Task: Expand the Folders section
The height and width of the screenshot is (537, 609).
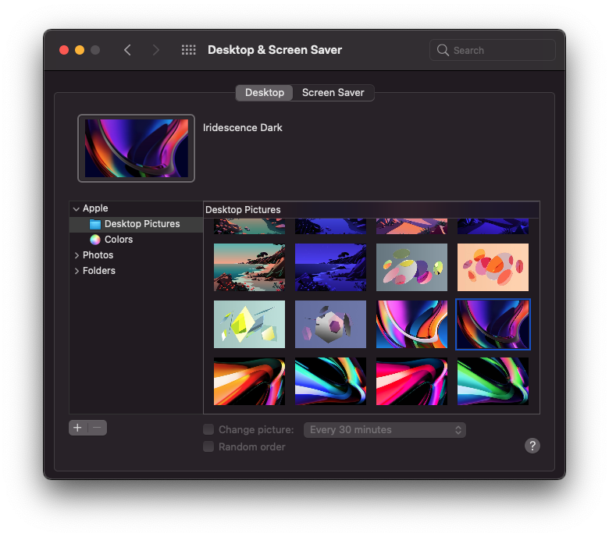Action: [x=76, y=271]
